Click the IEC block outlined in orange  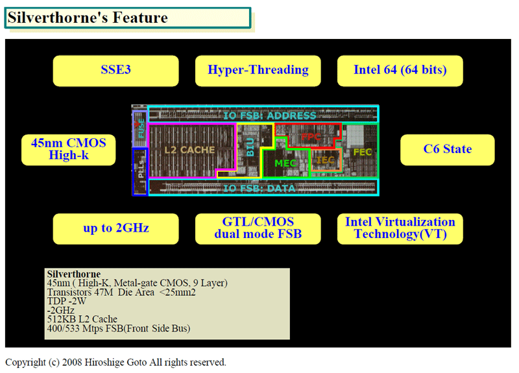tap(326, 160)
